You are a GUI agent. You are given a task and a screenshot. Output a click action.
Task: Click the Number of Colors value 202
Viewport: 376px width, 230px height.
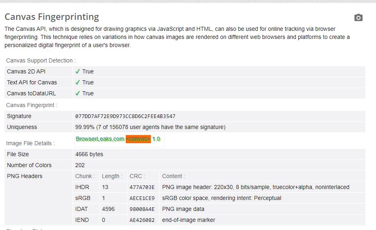point(80,165)
